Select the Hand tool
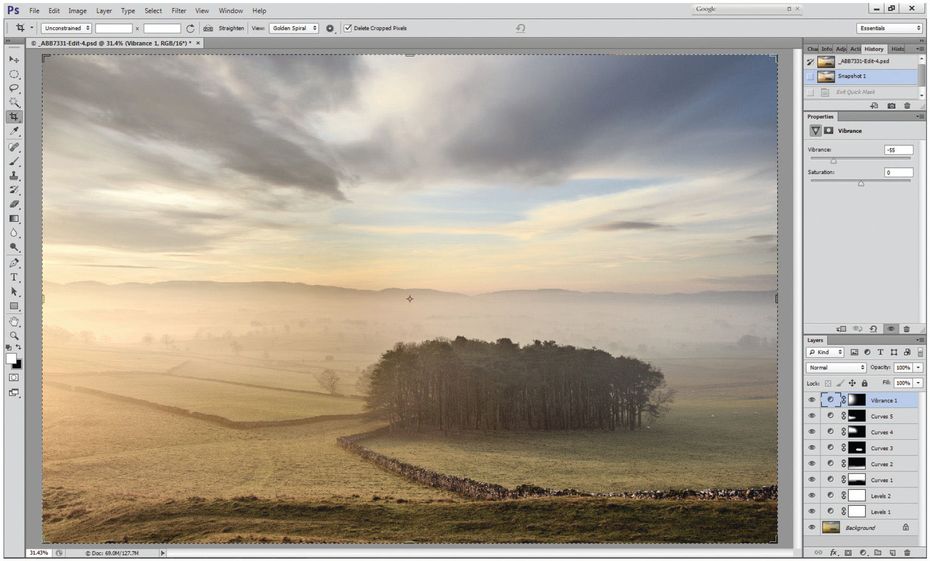 click(14, 322)
